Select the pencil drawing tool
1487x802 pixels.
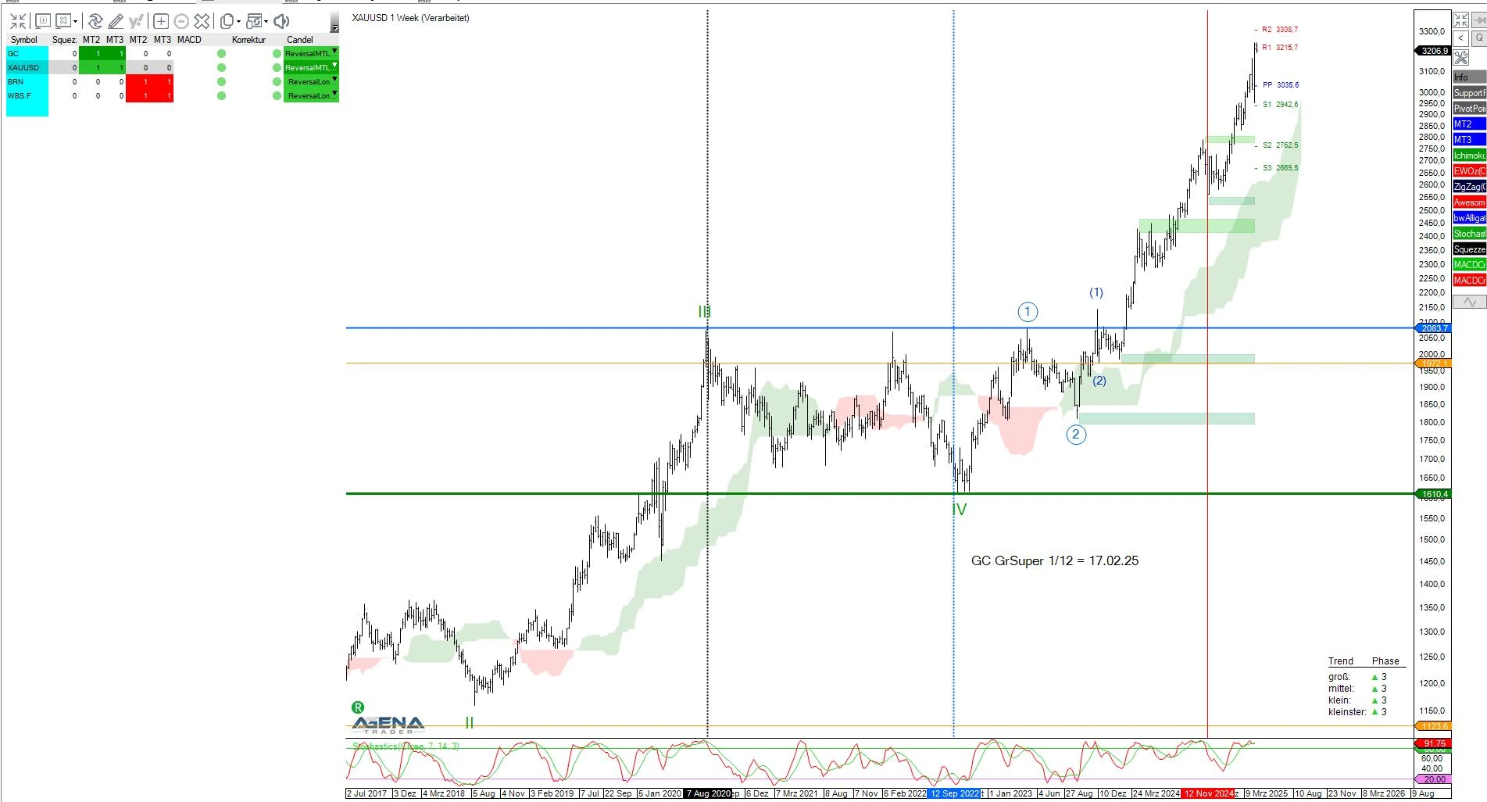pos(116,21)
